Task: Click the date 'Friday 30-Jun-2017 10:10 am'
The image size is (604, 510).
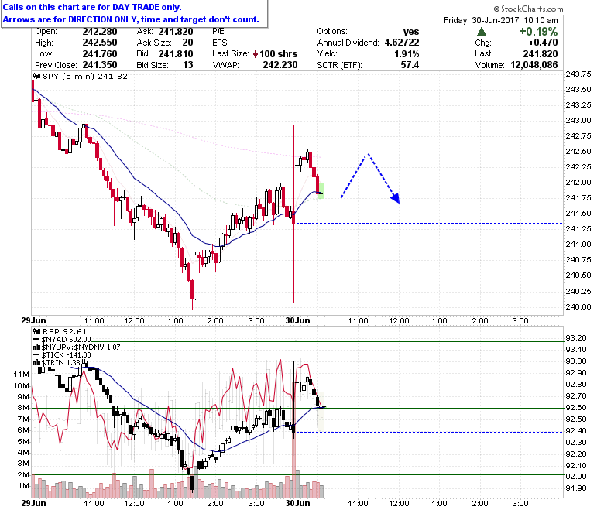Action: point(501,20)
